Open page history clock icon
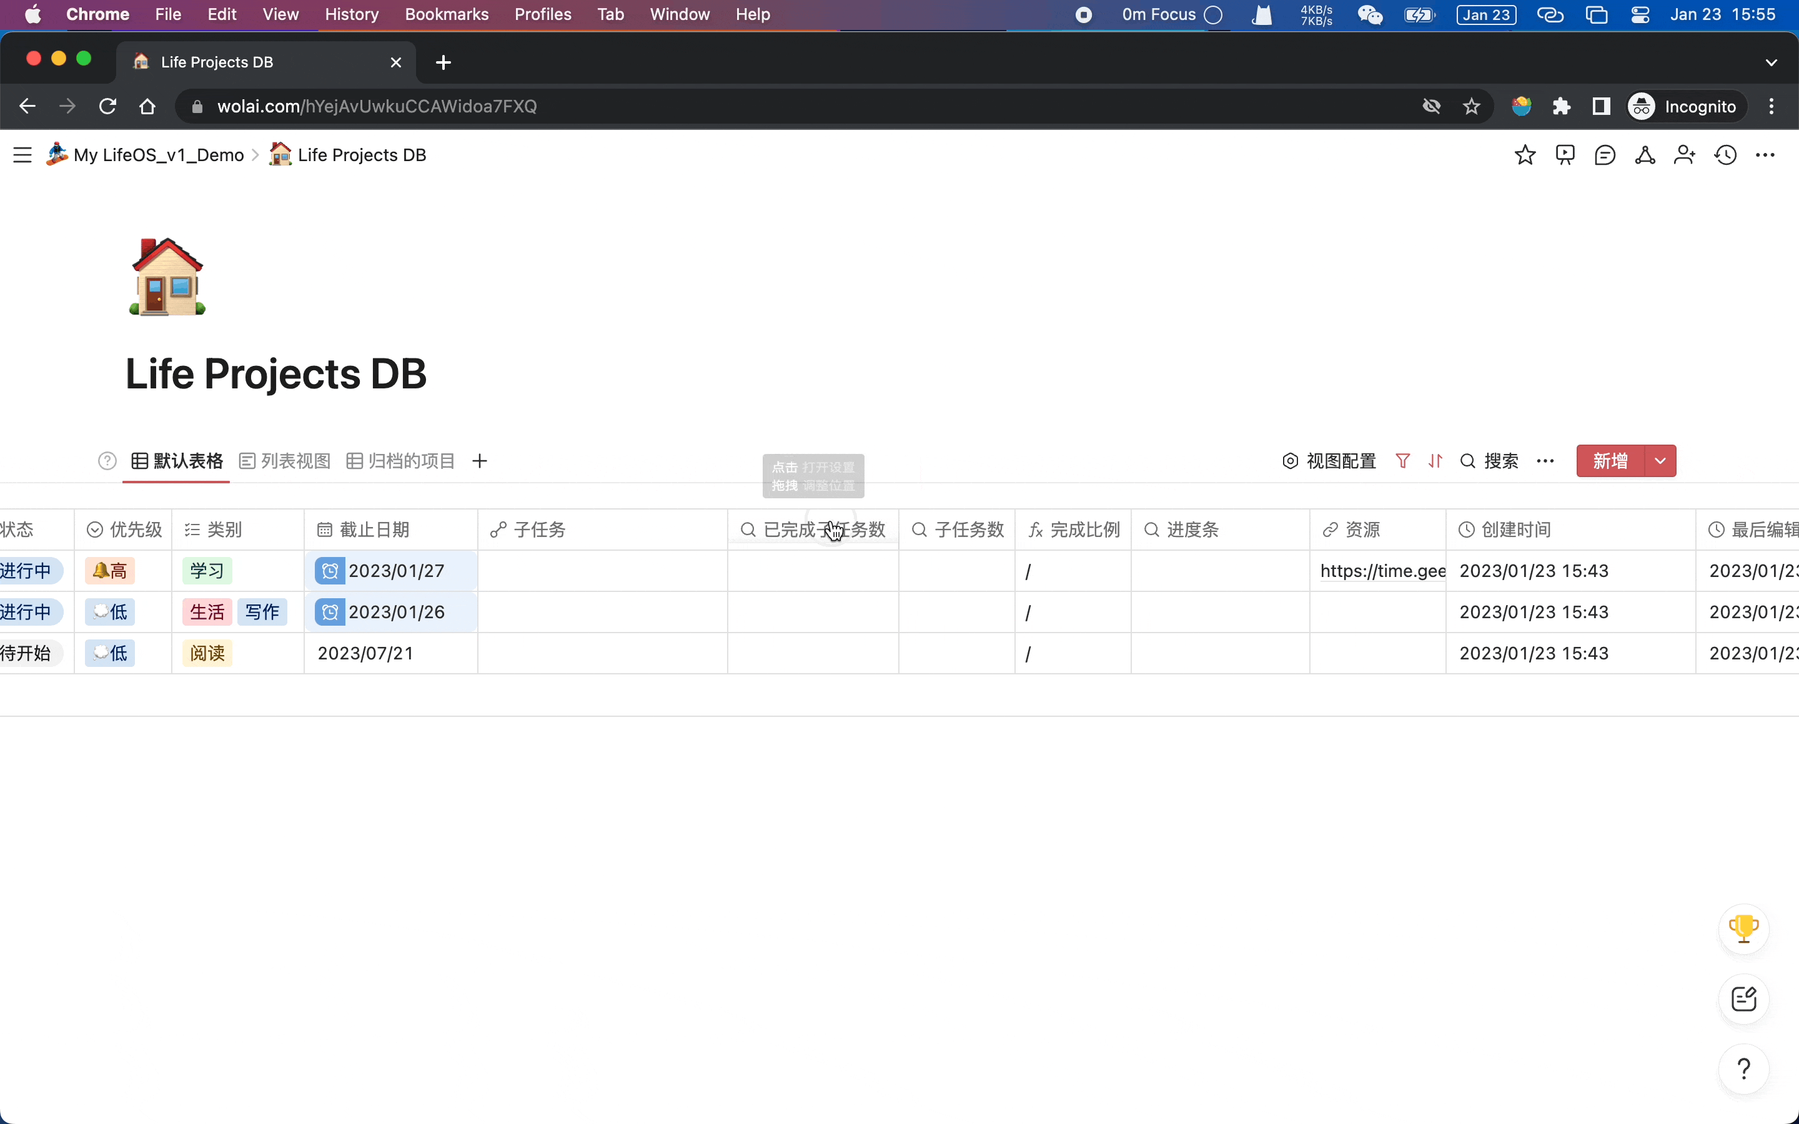 1725,155
